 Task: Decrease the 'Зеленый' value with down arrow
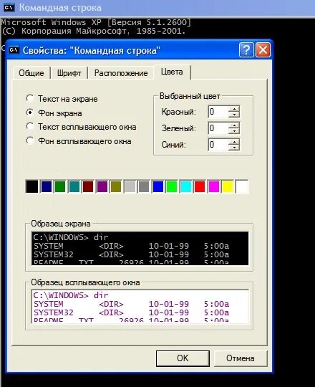tap(234, 131)
